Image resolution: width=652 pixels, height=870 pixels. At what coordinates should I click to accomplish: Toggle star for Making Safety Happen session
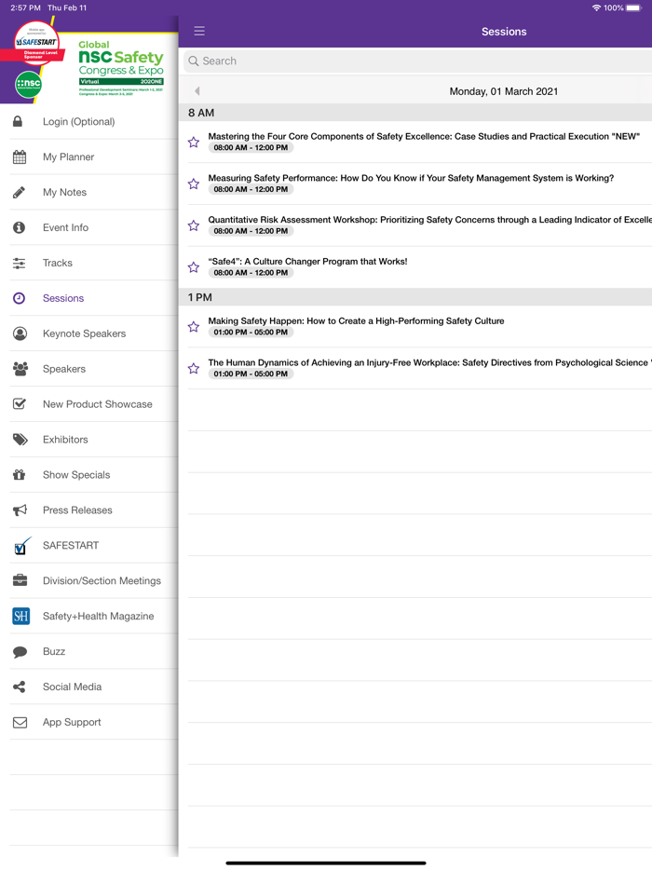pyautogui.click(x=194, y=327)
